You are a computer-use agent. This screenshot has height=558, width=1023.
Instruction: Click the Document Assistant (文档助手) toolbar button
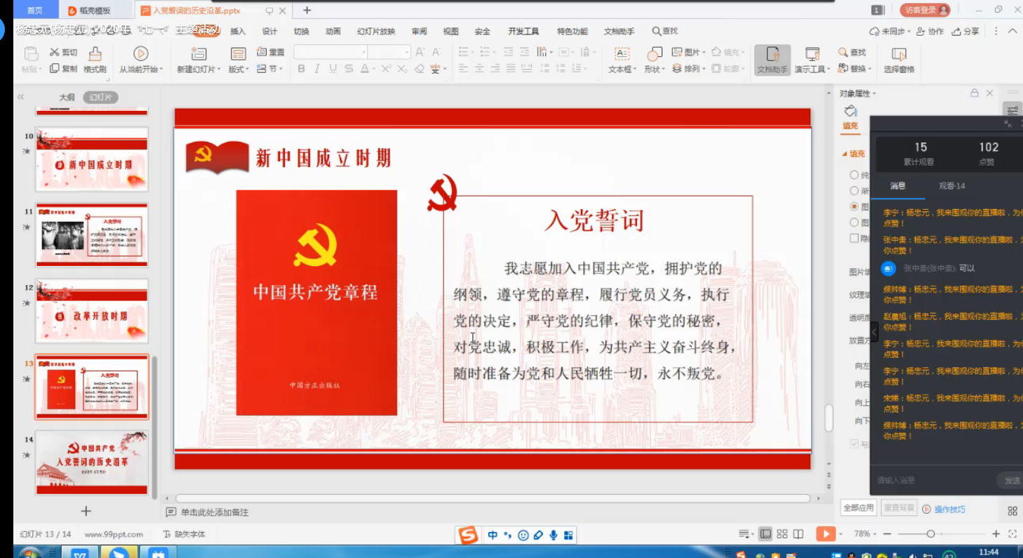coord(772,60)
